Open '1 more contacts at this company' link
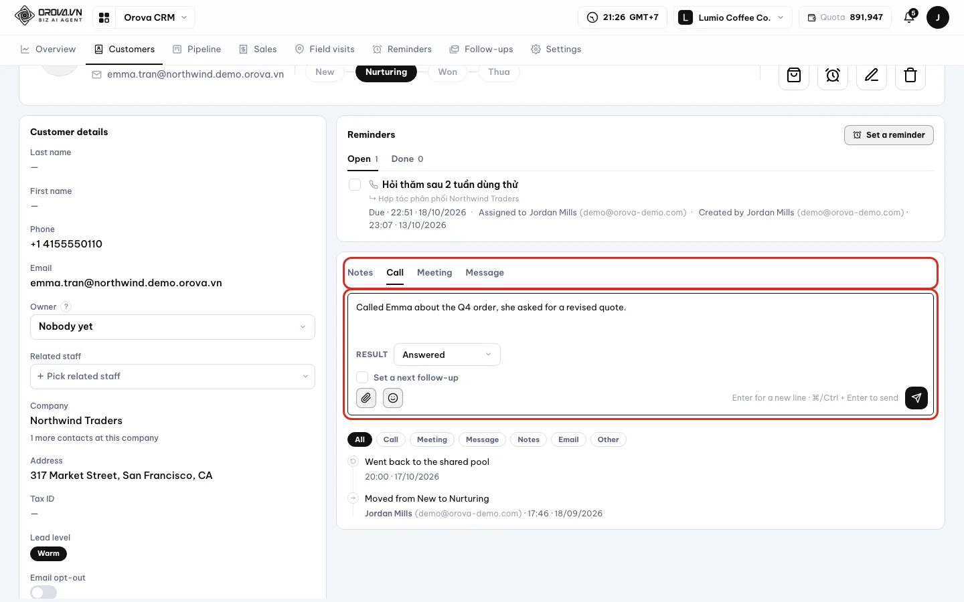This screenshot has width=964, height=602. (94, 438)
